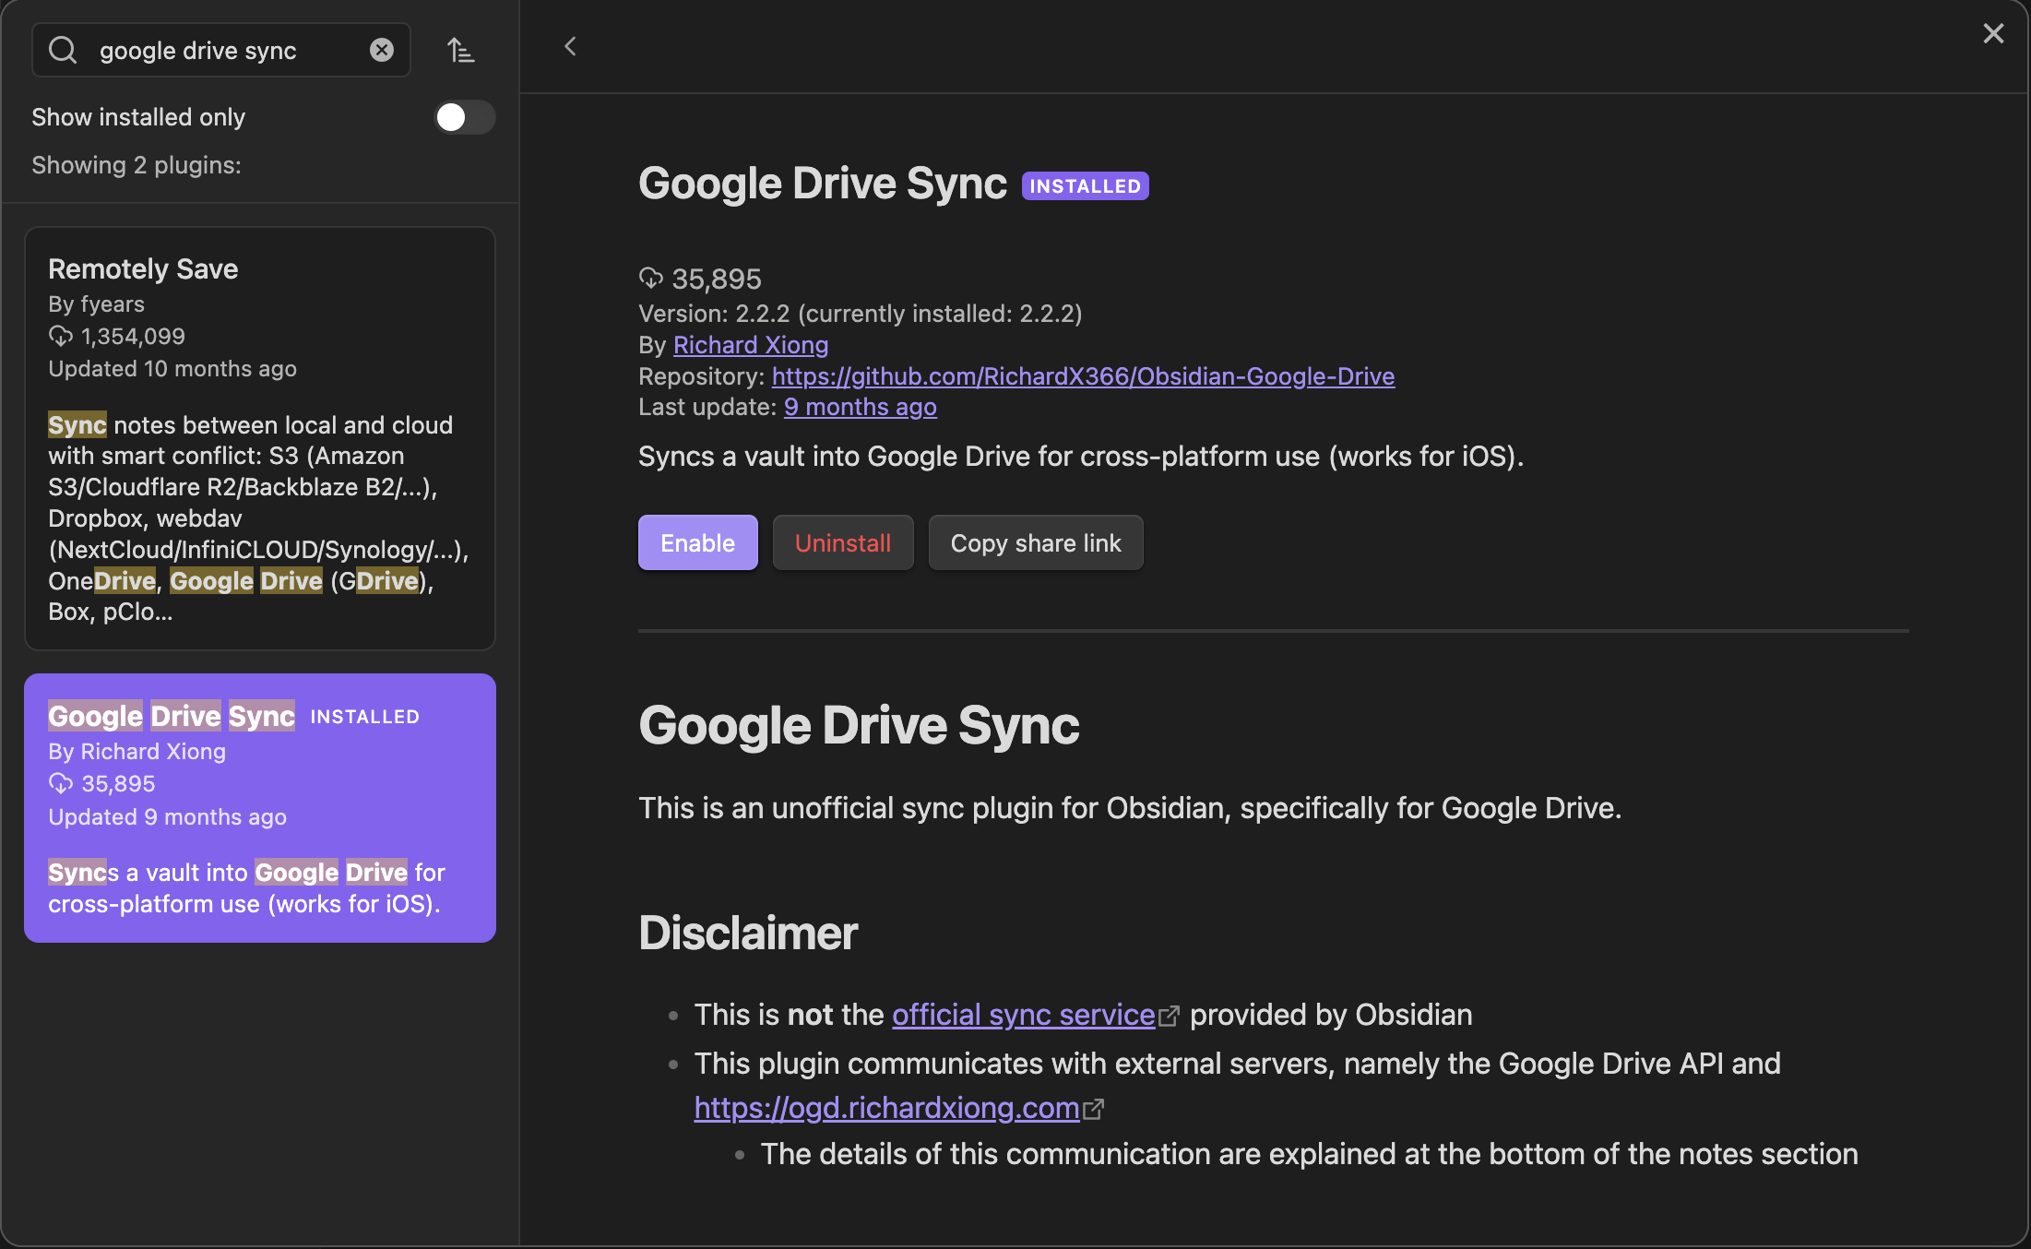This screenshot has width=2031, height=1249.
Task: Click Copy share link button
Action: (1036, 542)
